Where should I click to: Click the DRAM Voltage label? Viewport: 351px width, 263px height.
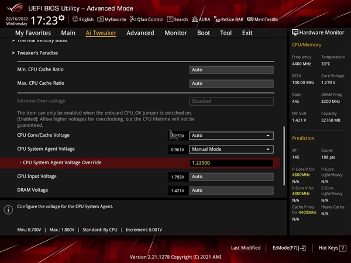coord(32,190)
